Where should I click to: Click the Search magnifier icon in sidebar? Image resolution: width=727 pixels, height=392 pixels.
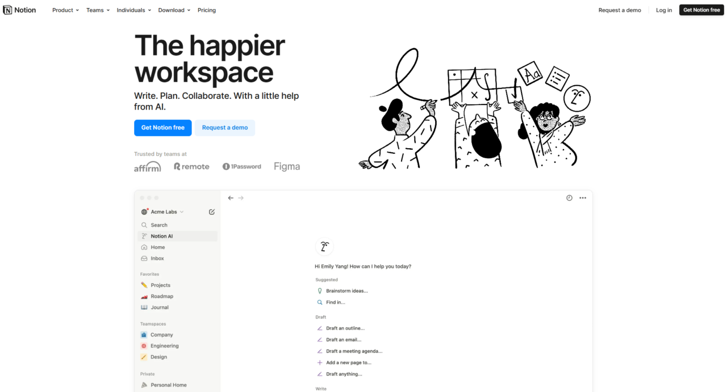point(144,225)
